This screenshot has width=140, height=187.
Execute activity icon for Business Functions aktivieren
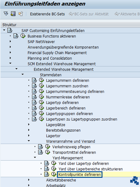(x=23, y=36)
